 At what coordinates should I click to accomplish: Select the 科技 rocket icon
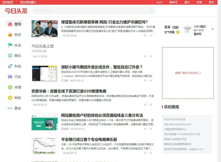[x=10, y=66]
